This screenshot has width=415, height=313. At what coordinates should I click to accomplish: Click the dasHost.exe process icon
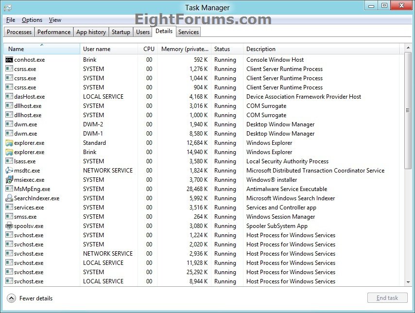coord(9,97)
